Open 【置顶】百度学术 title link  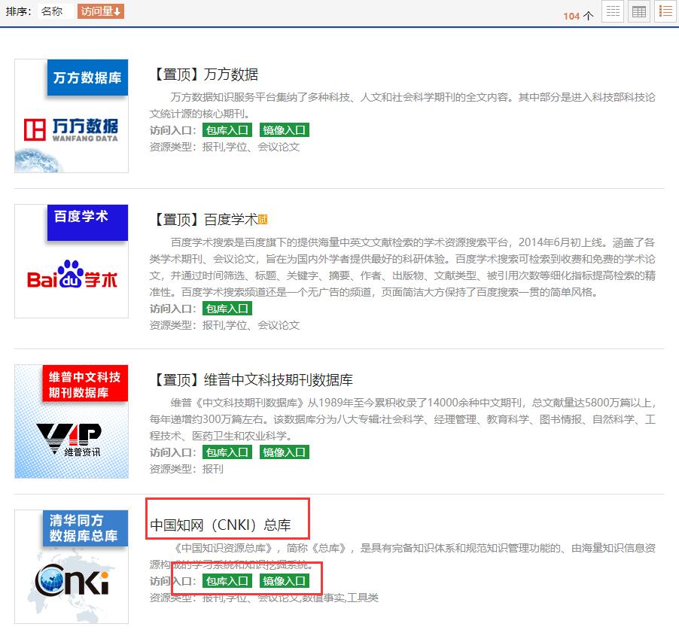204,220
